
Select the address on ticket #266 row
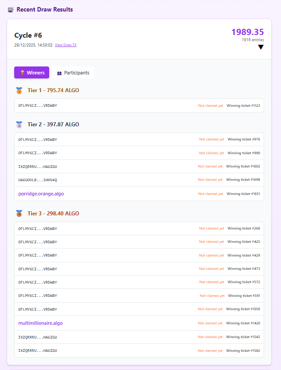[x=38, y=229]
